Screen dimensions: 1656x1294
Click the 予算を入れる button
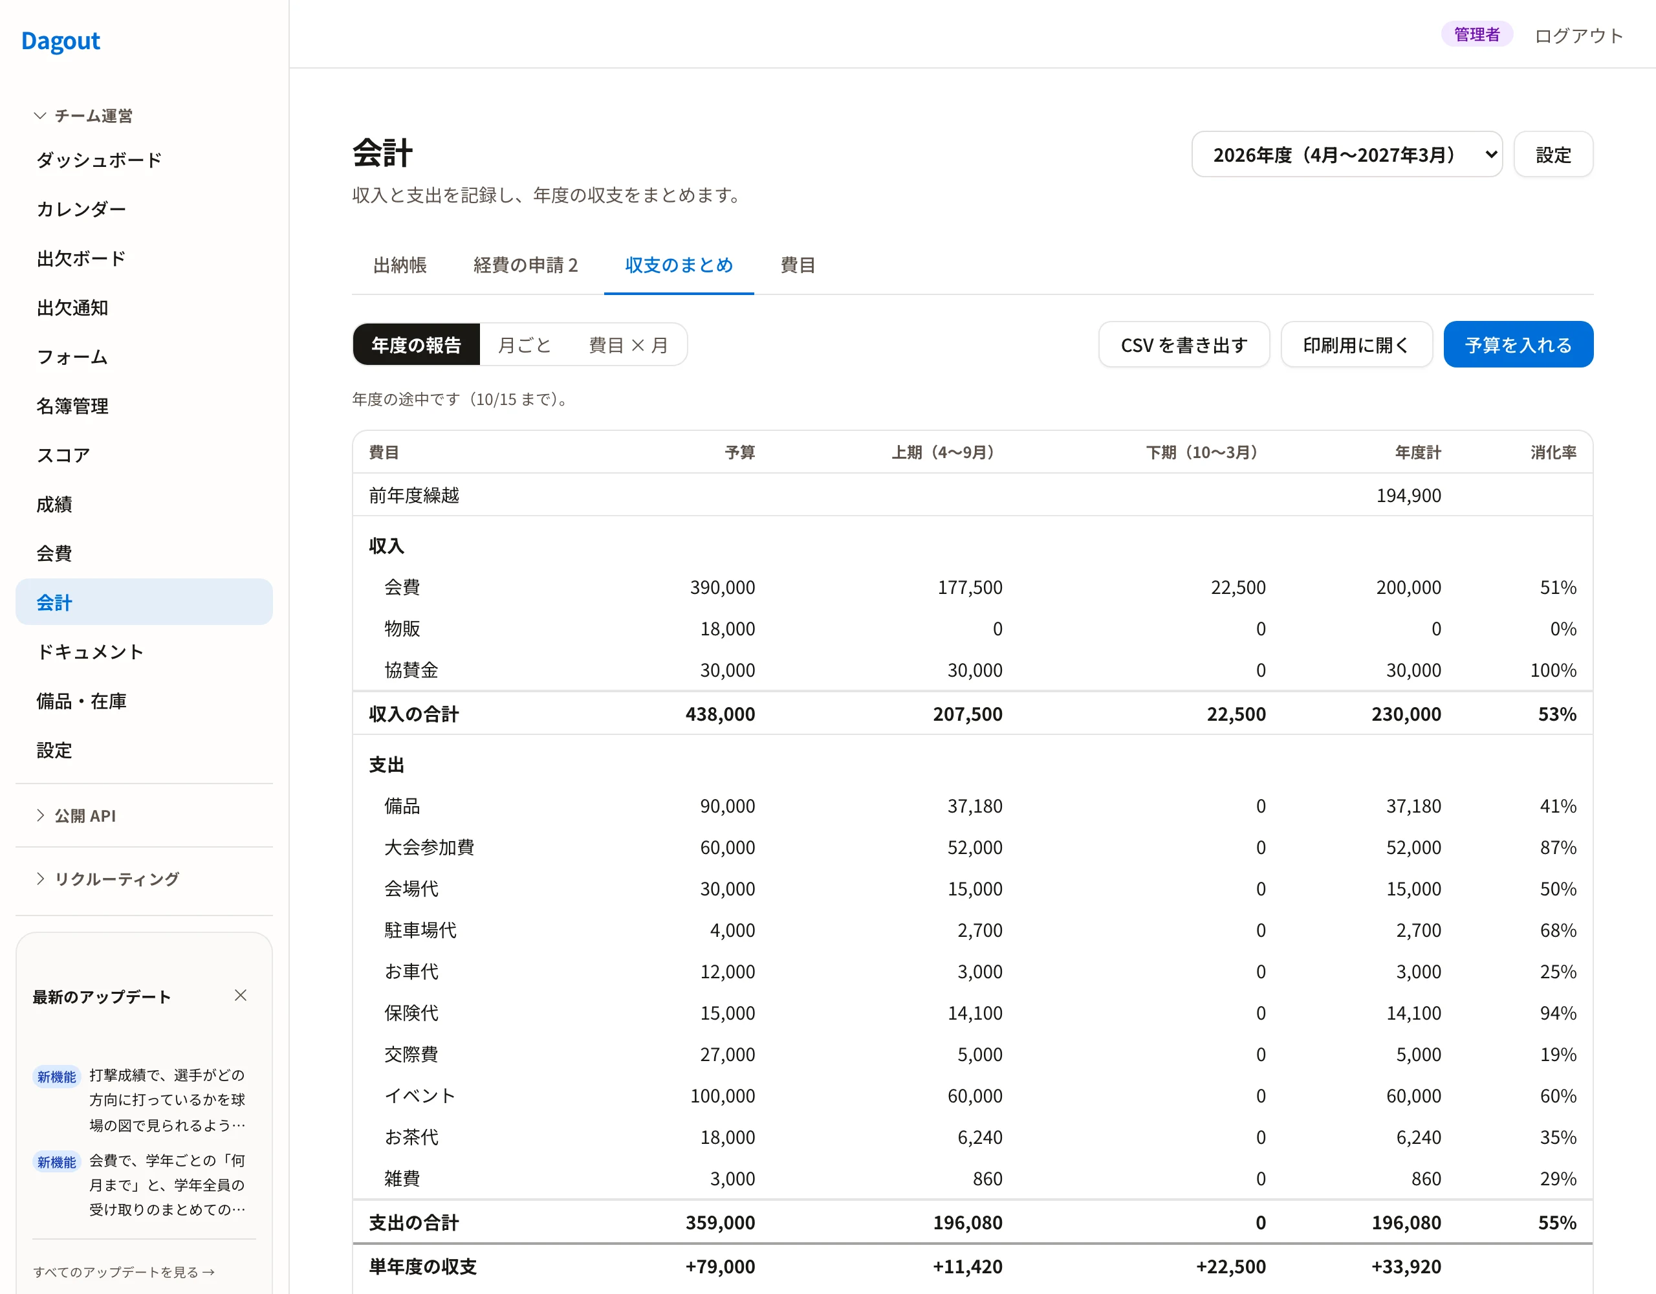[1518, 345]
